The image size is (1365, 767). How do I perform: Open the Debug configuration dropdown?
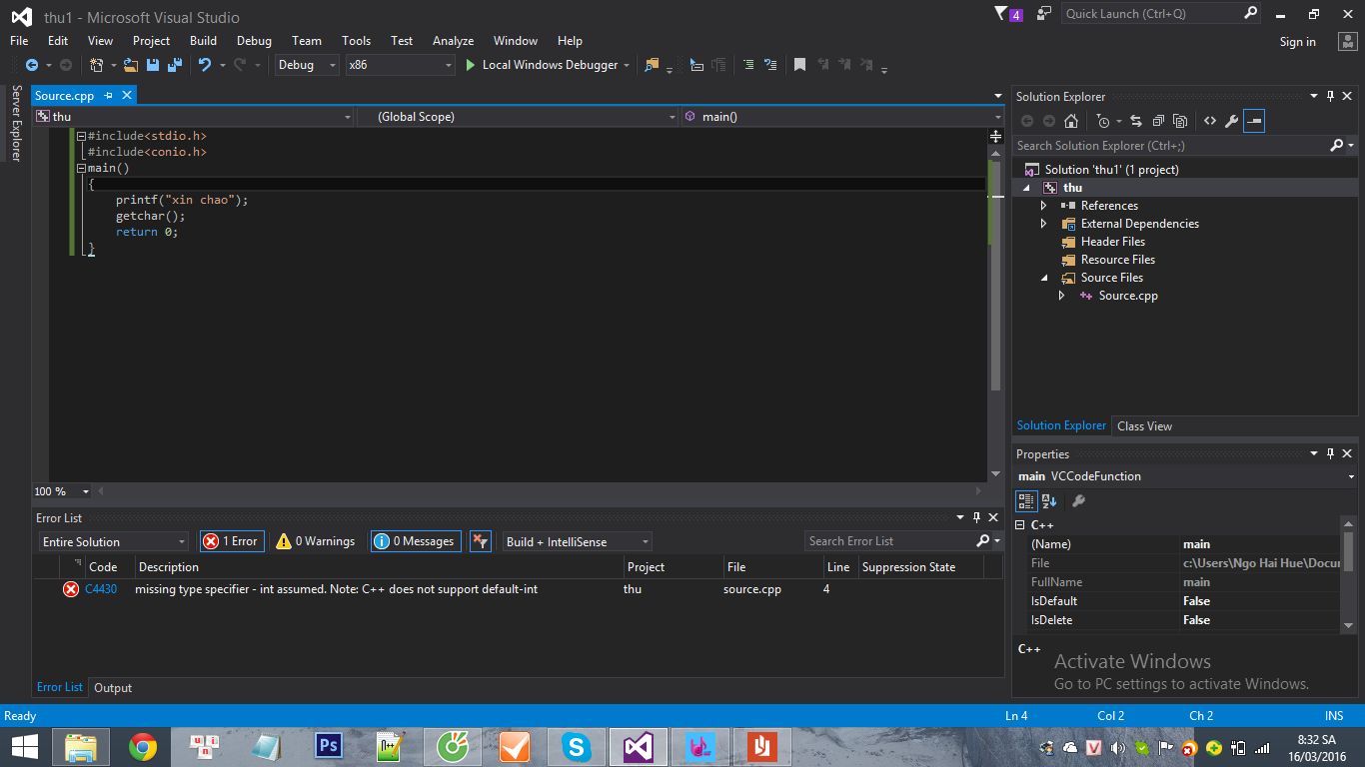(x=308, y=65)
